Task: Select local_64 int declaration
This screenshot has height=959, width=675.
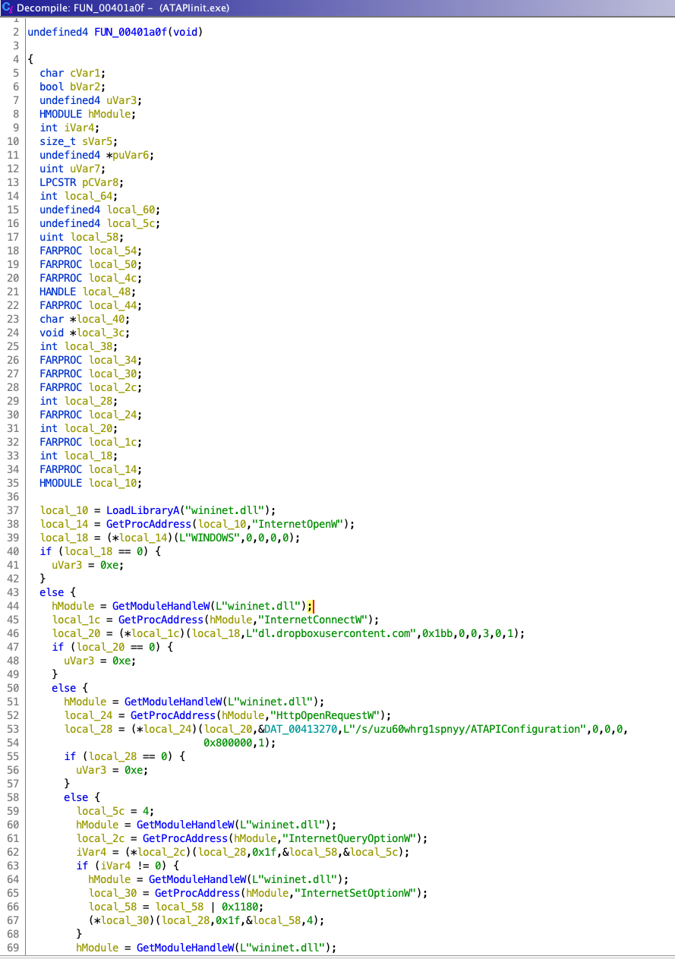Action: (x=88, y=196)
